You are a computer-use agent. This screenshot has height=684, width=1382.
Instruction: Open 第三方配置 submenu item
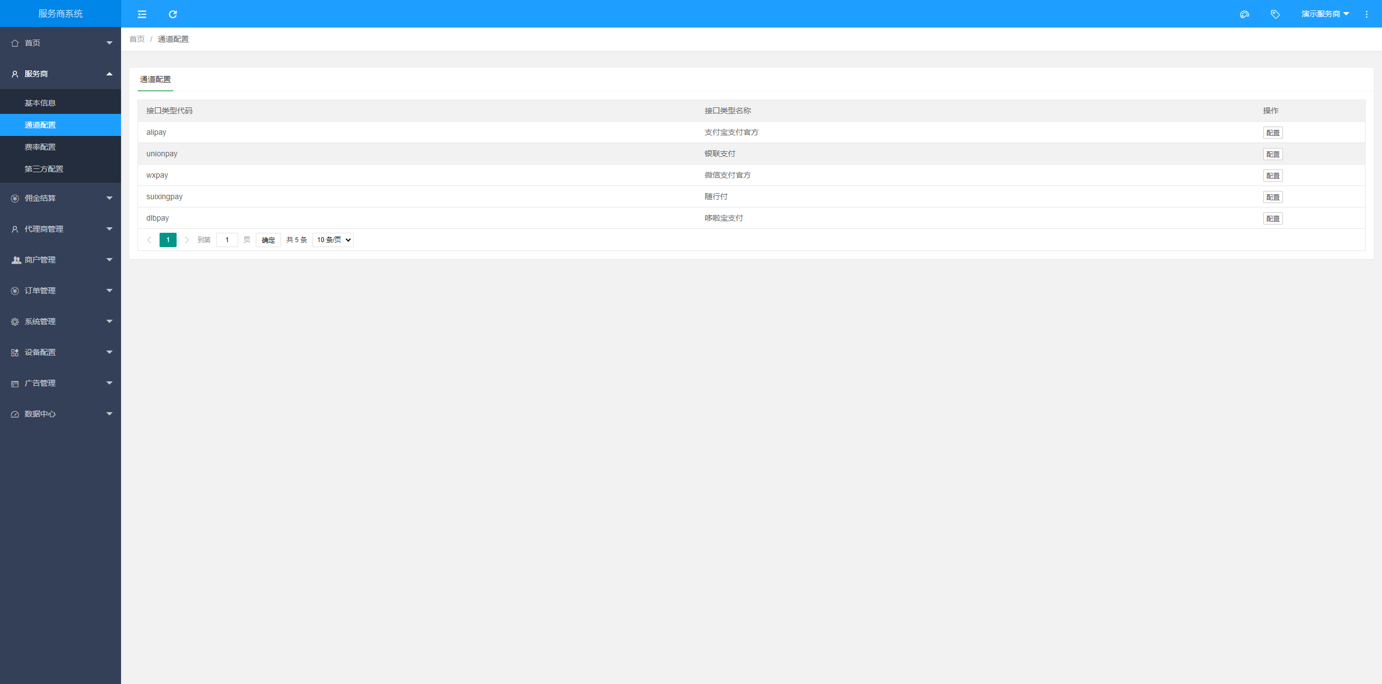tap(44, 169)
